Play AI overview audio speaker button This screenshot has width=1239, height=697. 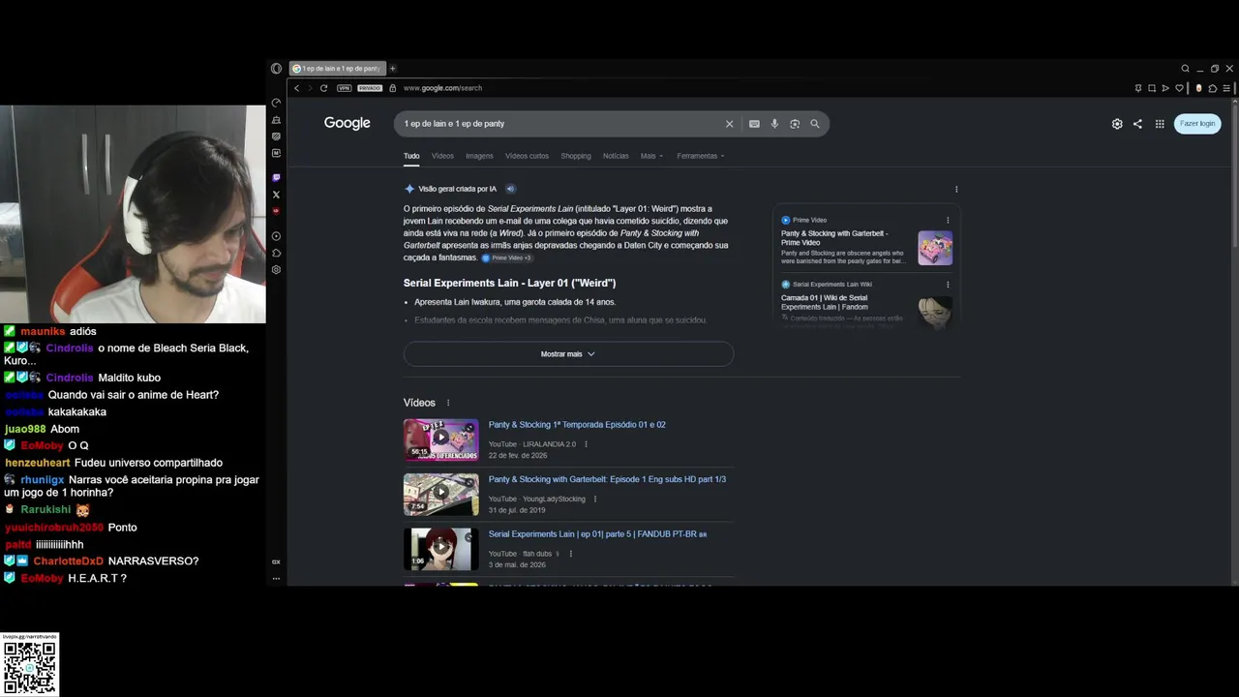[510, 189]
